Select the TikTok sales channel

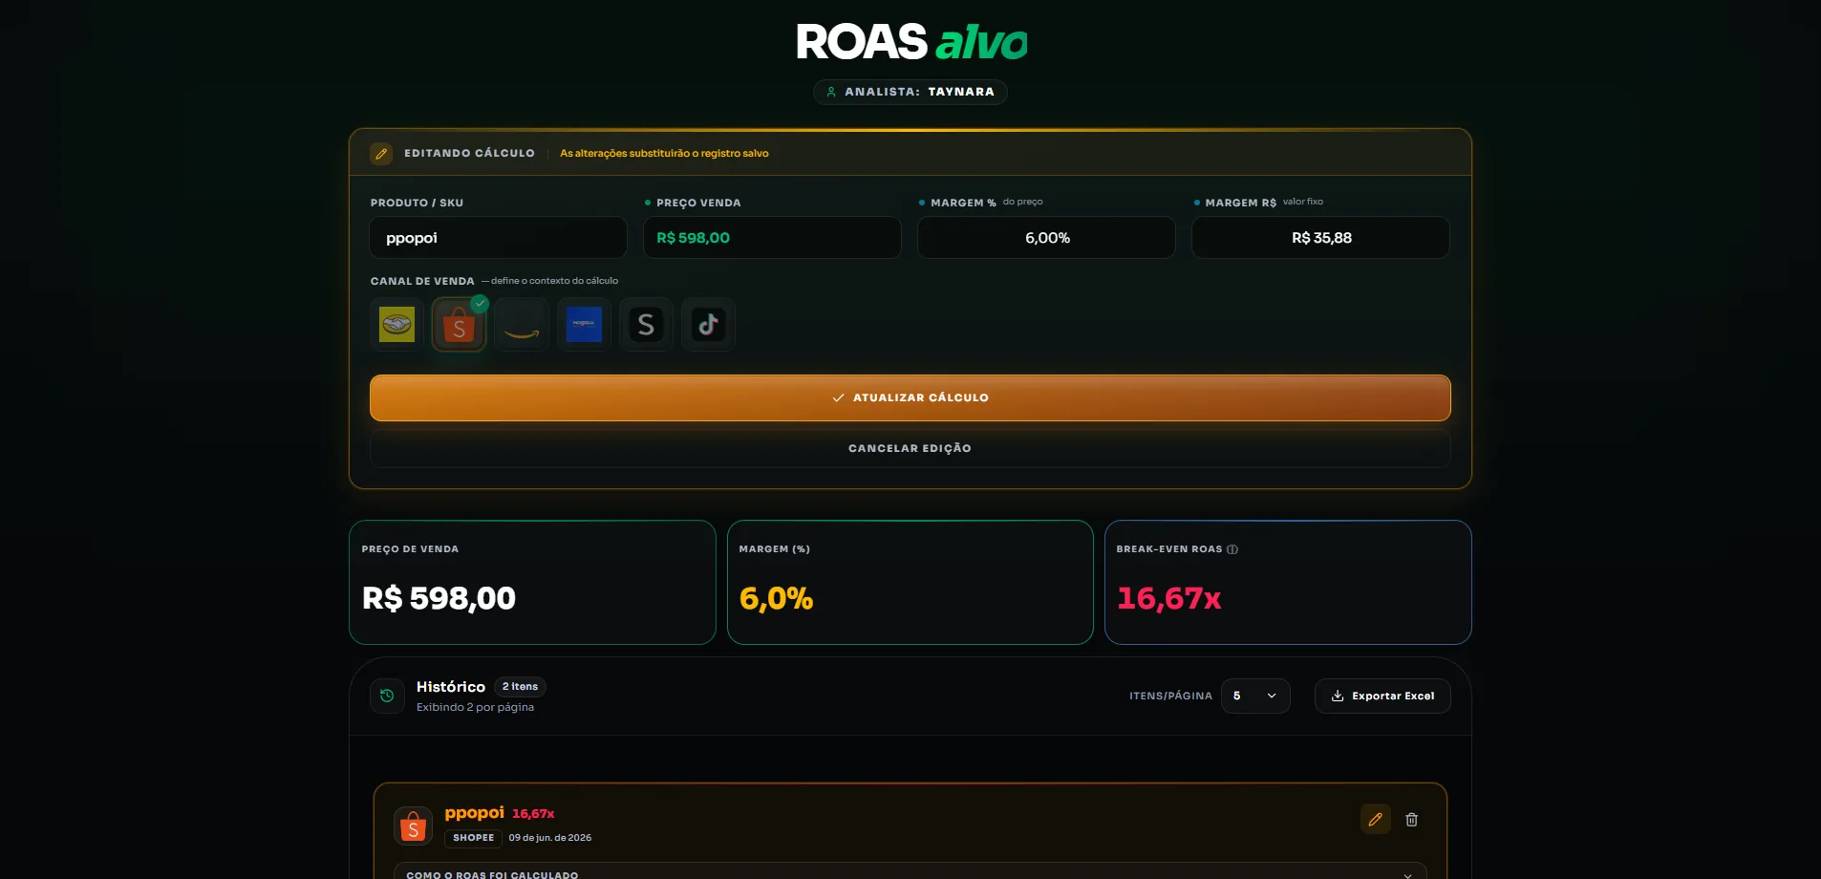(x=708, y=325)
